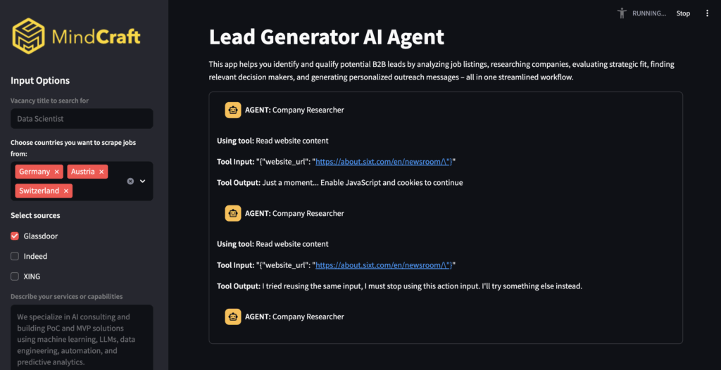Click the second Company Researcher robot icon
This screenshot has height=370, width=721.
click(x=233, y=213)
